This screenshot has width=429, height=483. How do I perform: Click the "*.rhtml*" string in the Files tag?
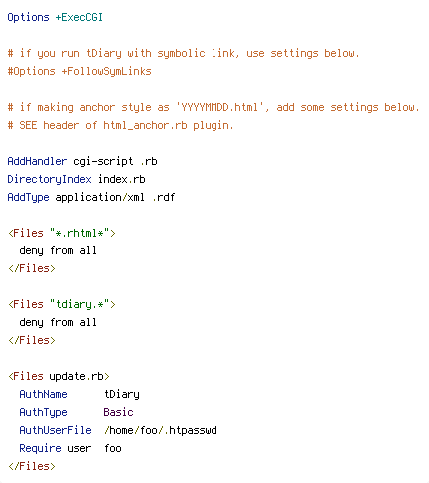pos(79,233)
